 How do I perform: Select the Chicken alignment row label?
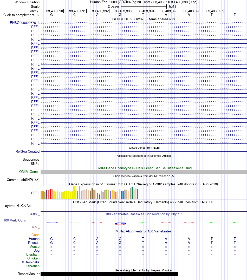point(33,258)
